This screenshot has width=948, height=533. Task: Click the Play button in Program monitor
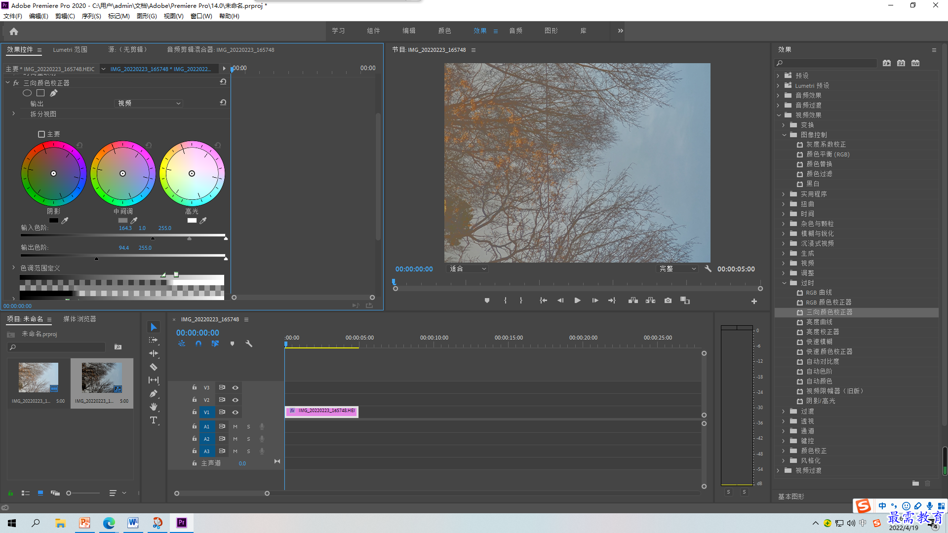[577, 301]
